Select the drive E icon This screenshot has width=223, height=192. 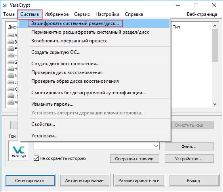(11, 49)
